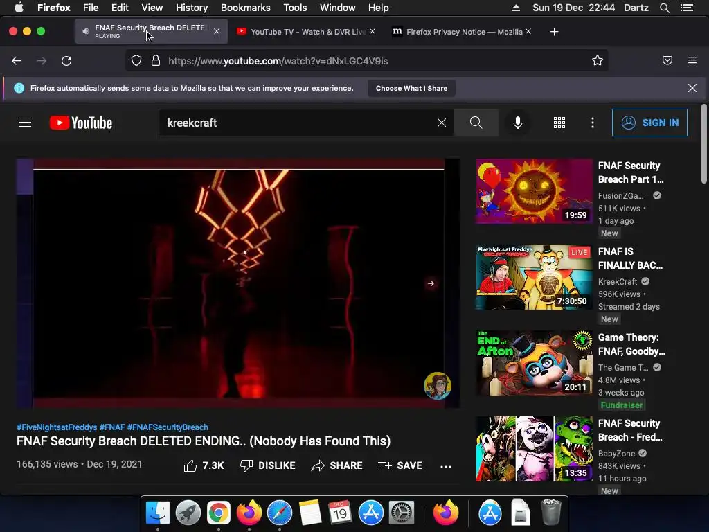Open the Notes app from the dock

310,513
